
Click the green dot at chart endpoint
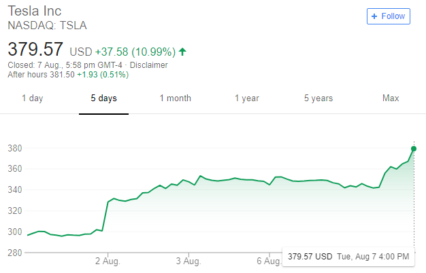click(x=414, y=149)
